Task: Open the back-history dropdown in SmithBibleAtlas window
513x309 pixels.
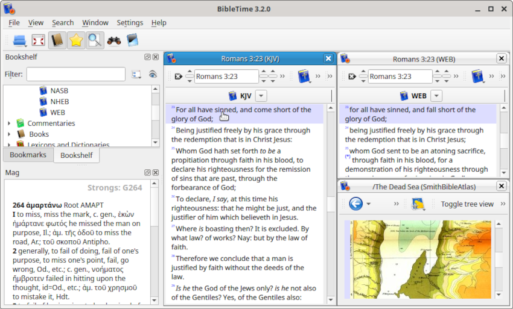Action: point(368,204)
